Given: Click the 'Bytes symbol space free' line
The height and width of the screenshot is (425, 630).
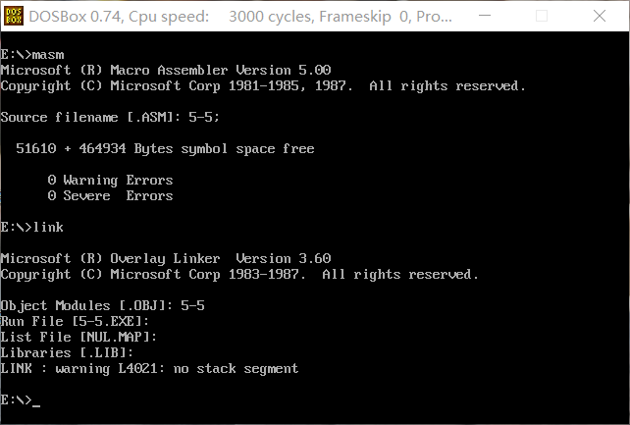Looking at the screenshot, I should point(165,149).
